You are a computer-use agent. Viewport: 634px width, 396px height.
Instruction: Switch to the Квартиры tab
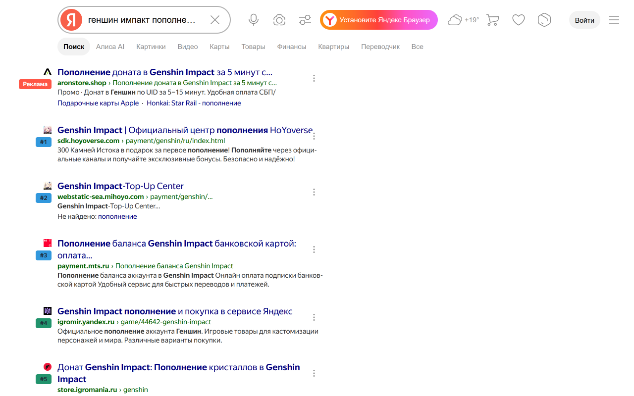tap(334, 47)
